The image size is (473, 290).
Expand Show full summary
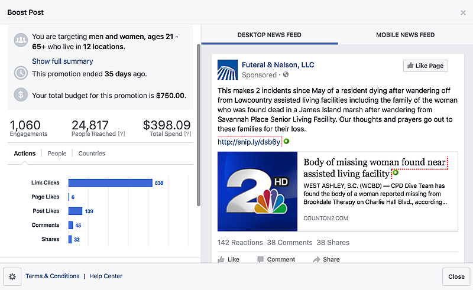pos(62,61)
